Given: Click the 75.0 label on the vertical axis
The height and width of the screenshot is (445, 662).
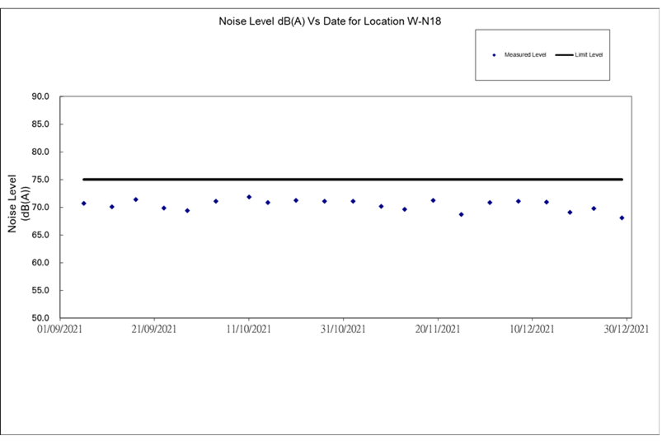Looking at the screenshot, I should [41, 180].
